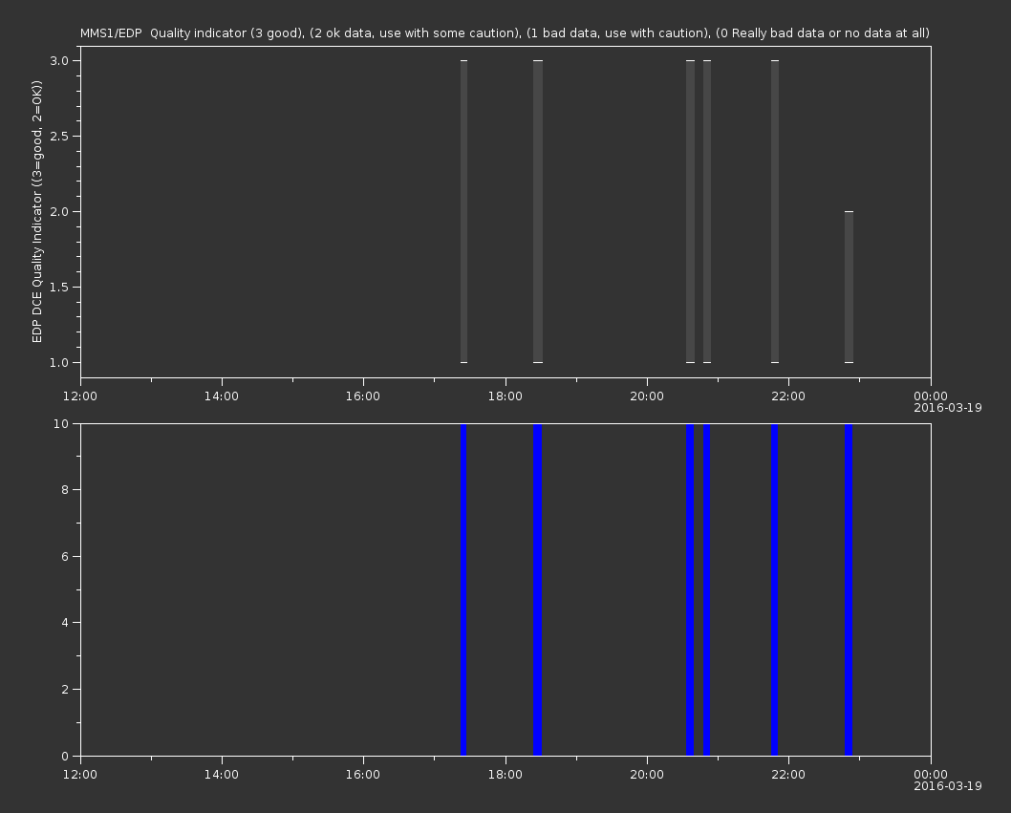Click the EDP DCE Quality Indicator y-axis label
Screen dimensions: 1011x813
(38, 212)
